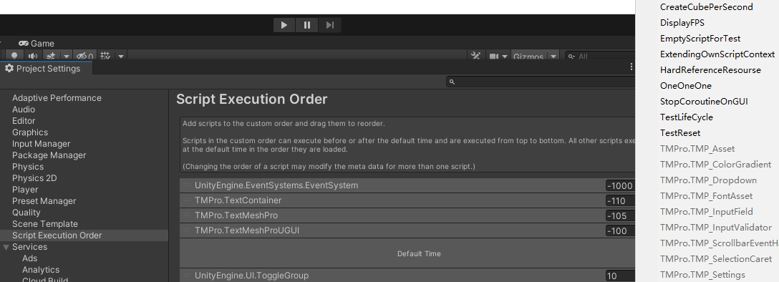The image size is (779, 282).
Task: Toggle scene lighting bulb icon
Action: click(14, 56)
